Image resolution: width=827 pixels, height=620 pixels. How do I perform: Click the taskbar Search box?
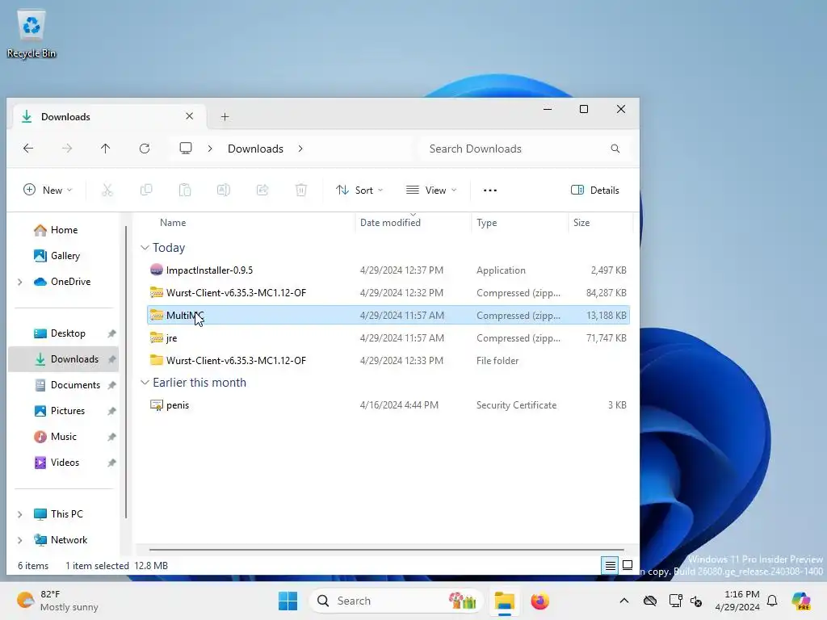[x=397, y=601]
